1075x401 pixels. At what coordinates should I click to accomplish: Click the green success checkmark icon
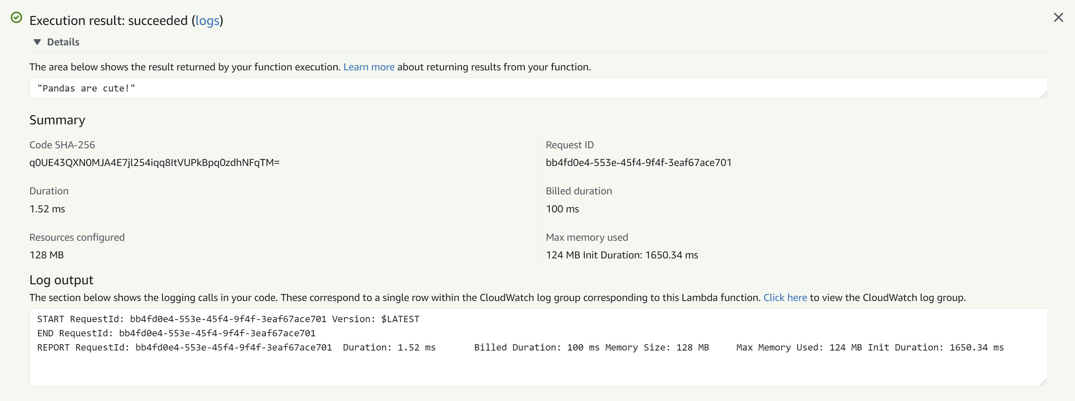click(x=16, y=18)
